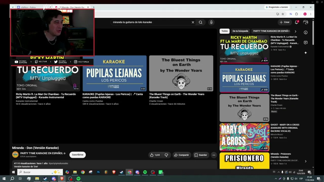Bookmark this page with the star icon
The width and height of the screenshot is (324, 182).
tap(283, 14)
